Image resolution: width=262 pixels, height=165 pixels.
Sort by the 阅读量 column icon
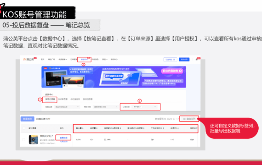click(x=97, y=128)
